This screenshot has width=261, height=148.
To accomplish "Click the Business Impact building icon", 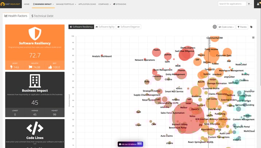I will (x=35, y=80).
